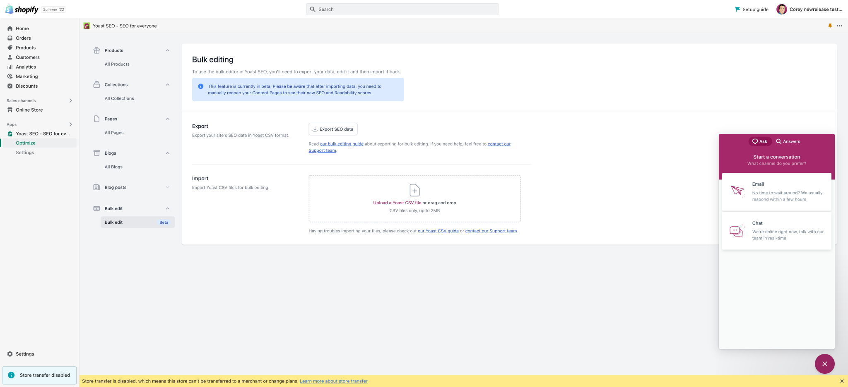
Task: Click the Orders inbox icon
Action: (x=10, y=38)
